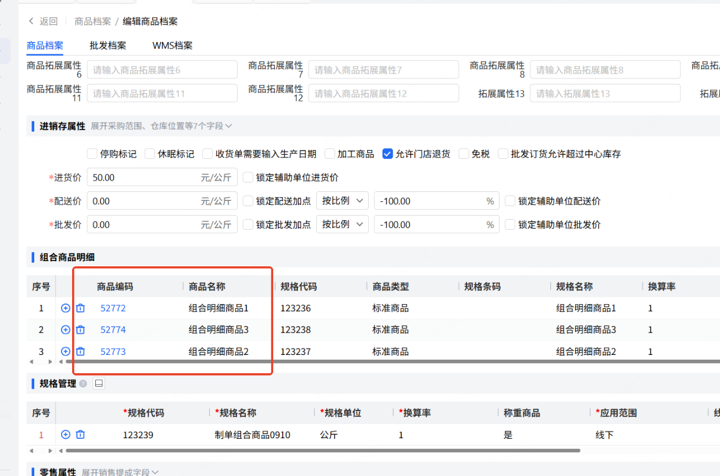Click 换算率 header in 组合商品明细
720x476 pixels.
point(662,286)
